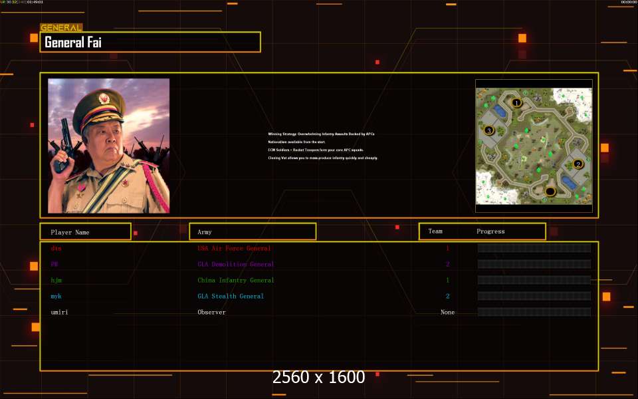Click the blank black start marker on the map
Screen dimensions: 638x399
click(x=550, y=192)
